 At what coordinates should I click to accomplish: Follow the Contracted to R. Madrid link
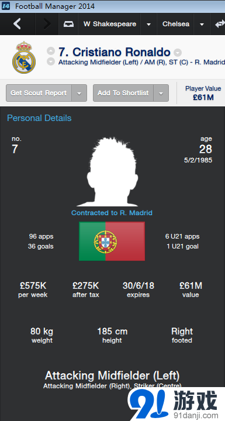112,213
